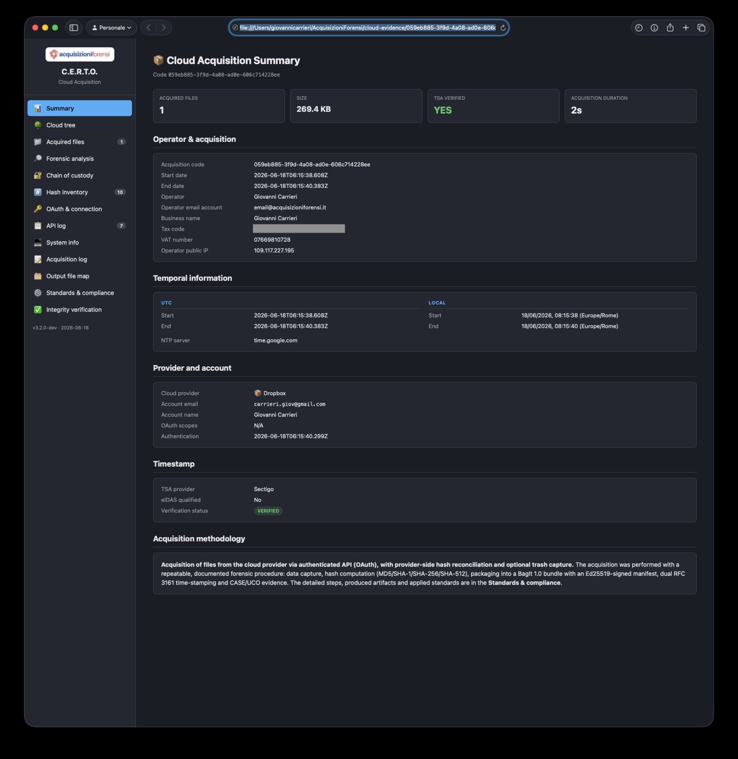Select Chain of custody in the sidebar
The height and width of the screenshot is (759, 738).
[x=80, y=175]
